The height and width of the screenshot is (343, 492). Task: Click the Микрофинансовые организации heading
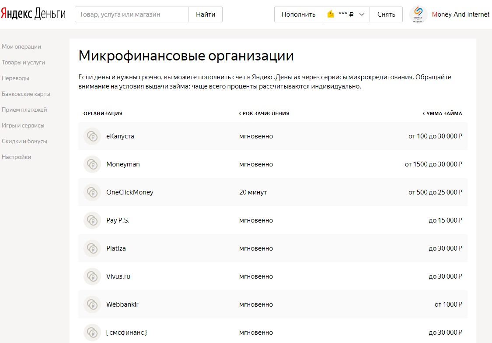click(x=186, y=56)
